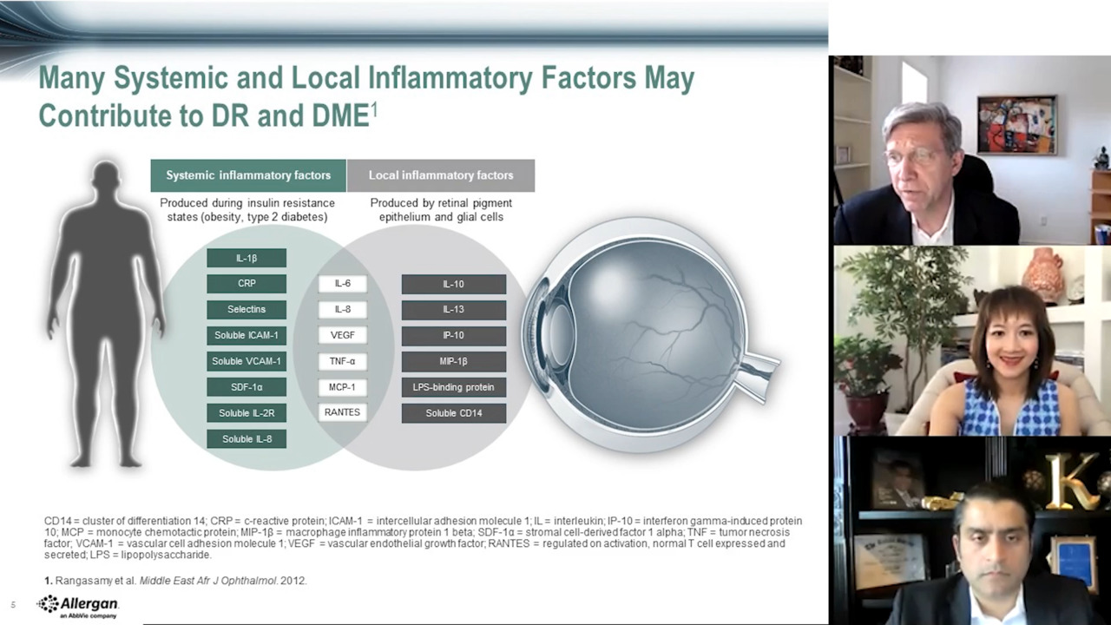Click the VEGF label in the overlap region

coord(342,335)
